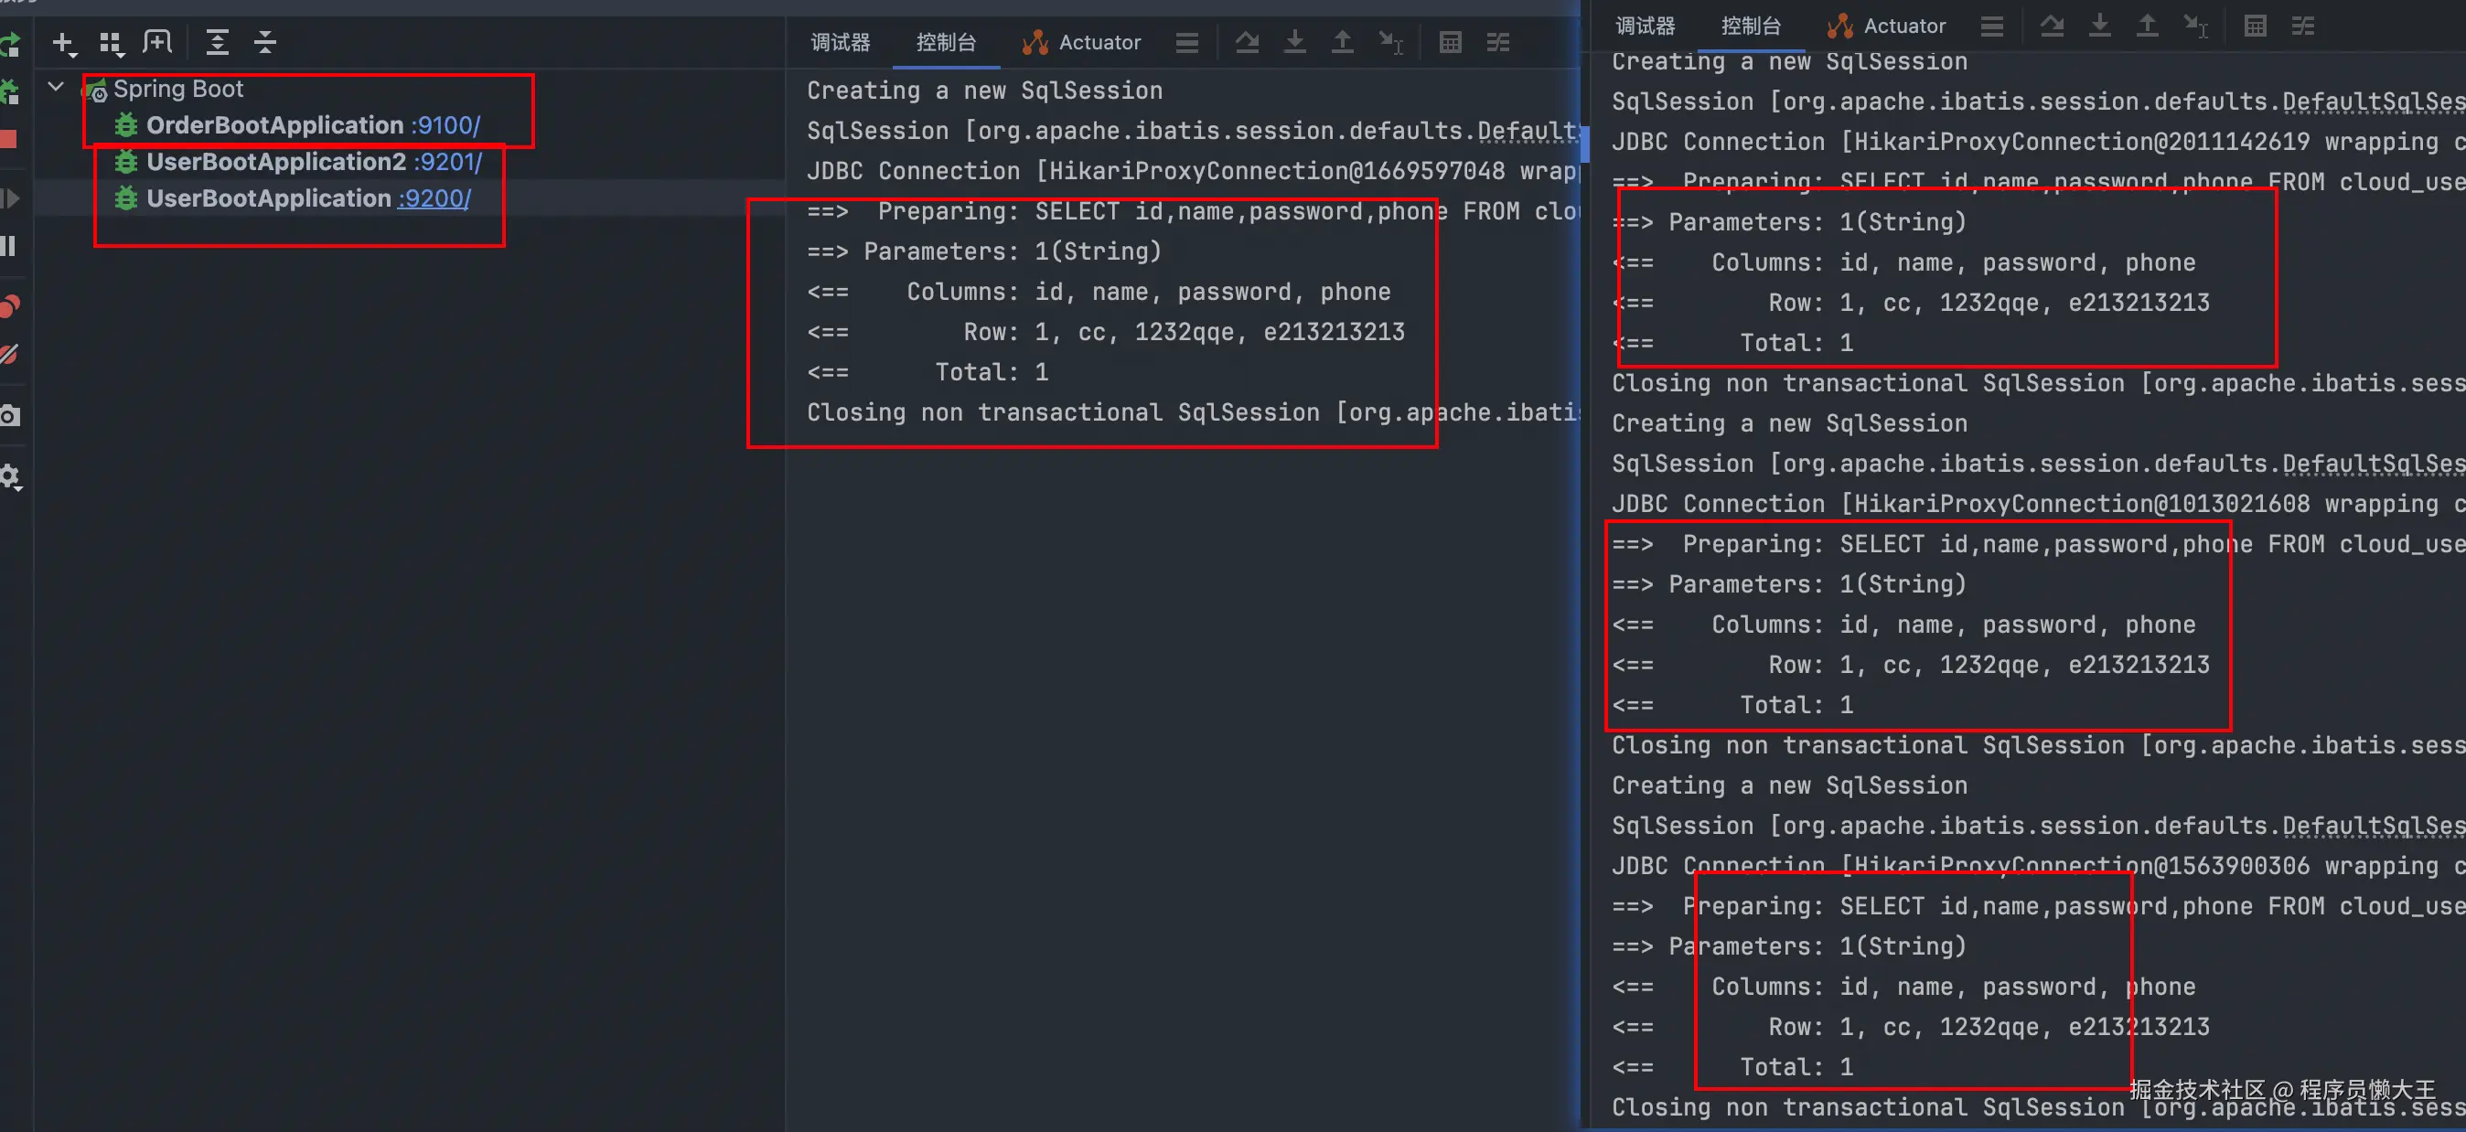
Task: Click the rerun icon in the left sidebar
Action: (x=9, y=44)
